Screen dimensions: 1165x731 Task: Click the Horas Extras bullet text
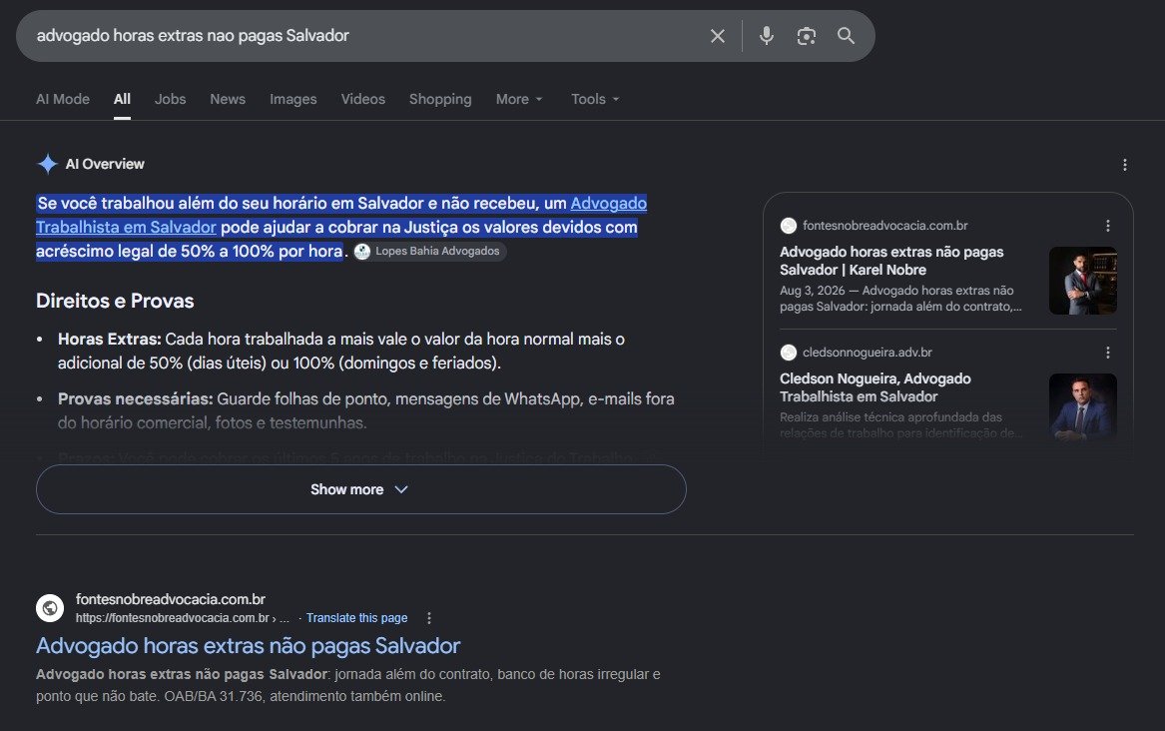[341, 351]
